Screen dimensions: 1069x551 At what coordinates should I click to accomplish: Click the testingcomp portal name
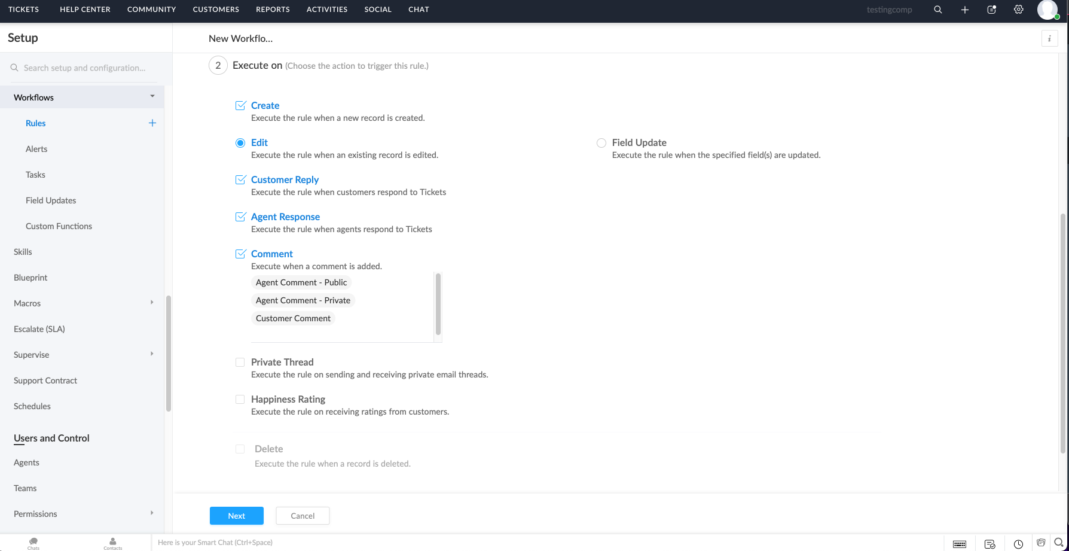890,10
